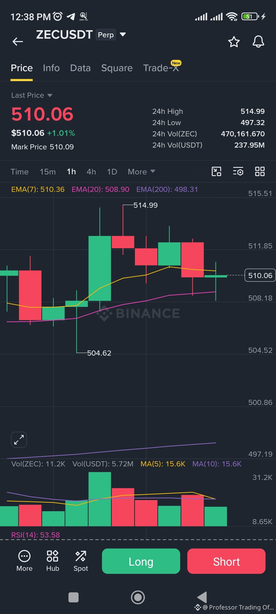This screenshot has width=276, height=614.
Task: Tap the RSI(14): 53.58 indicator label
Action: [36, 535]
